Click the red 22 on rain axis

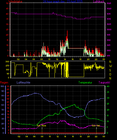[x=8, y=99]
